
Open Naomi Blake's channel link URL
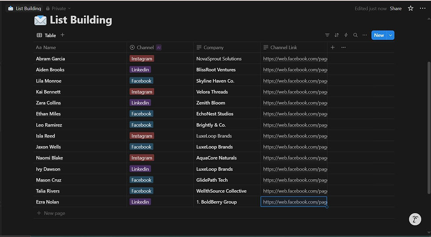[x=295, y=158]
